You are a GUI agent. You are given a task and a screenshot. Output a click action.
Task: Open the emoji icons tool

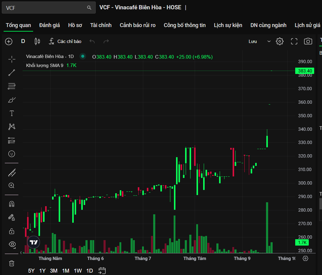(12, 154)
